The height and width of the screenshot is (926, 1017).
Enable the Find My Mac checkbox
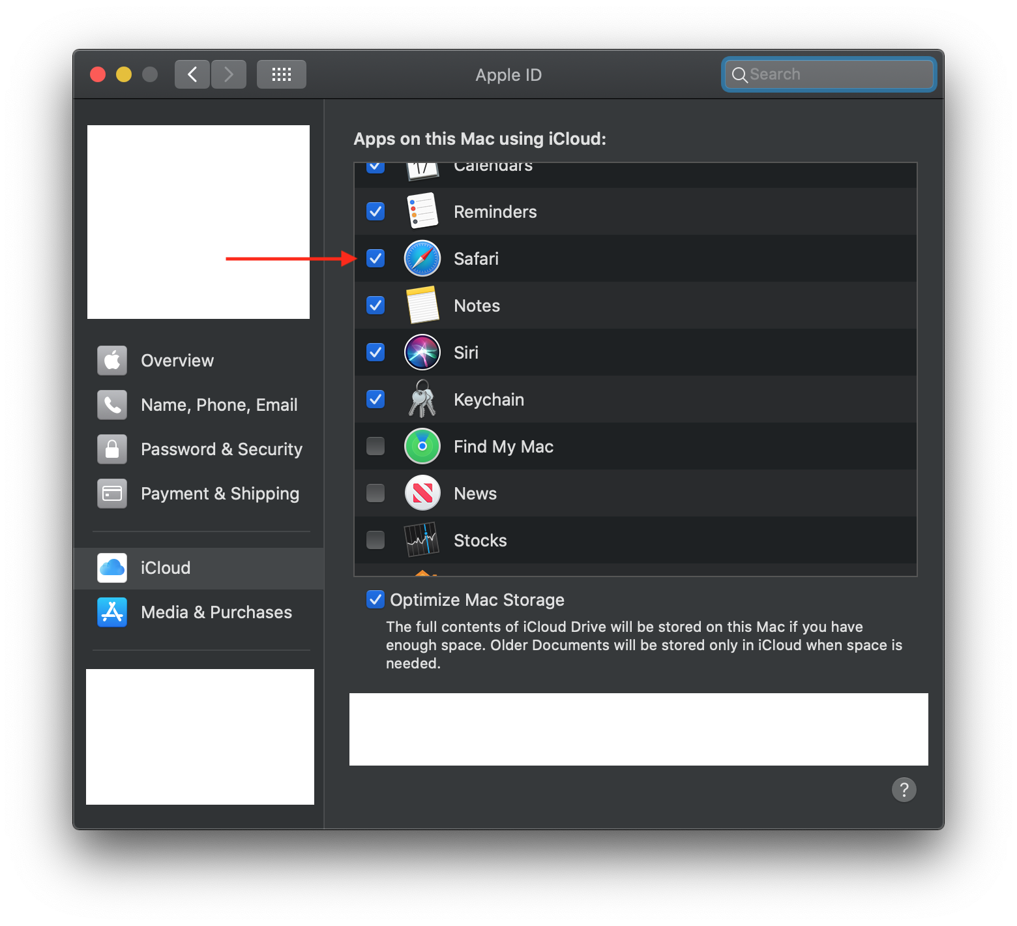click(x=376, y=446)
